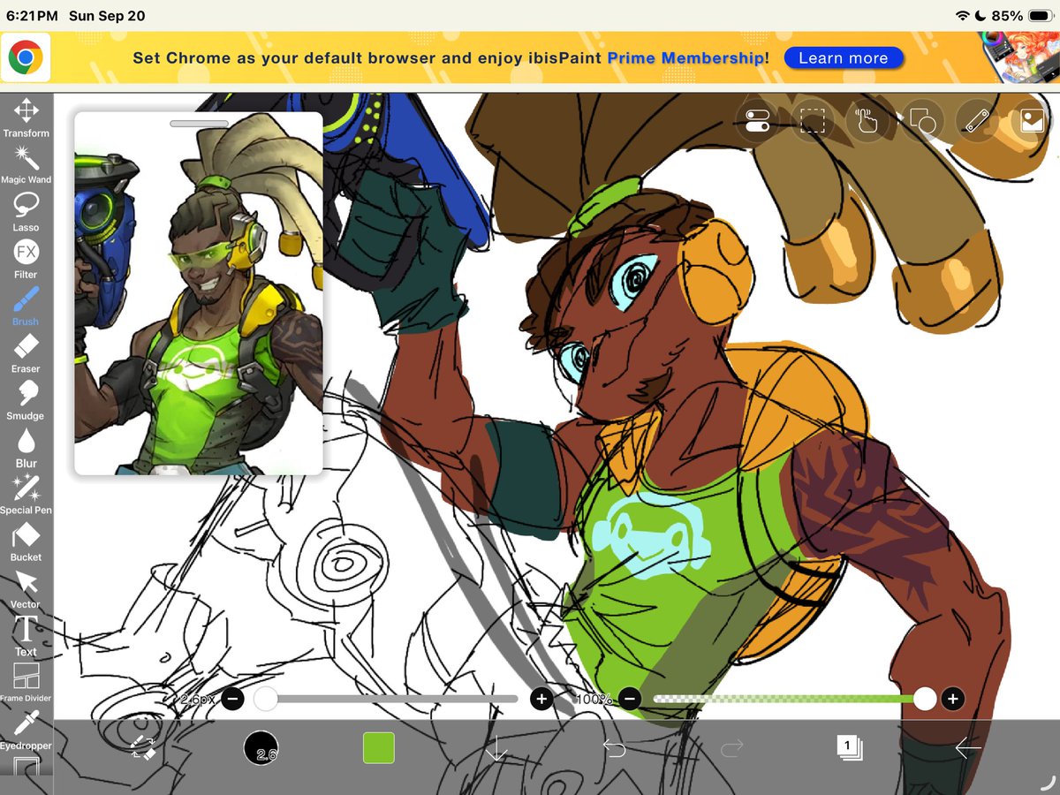This screenshot has width=1060, height=795.
Task: Check the battery 85% status indicator
Action: coord(1021,16)
